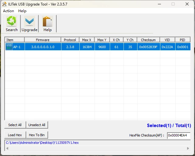The height and width of the screenshot is (156, 195).
Task: Click Max Y value 9600
Action: (x=102, y=47)
